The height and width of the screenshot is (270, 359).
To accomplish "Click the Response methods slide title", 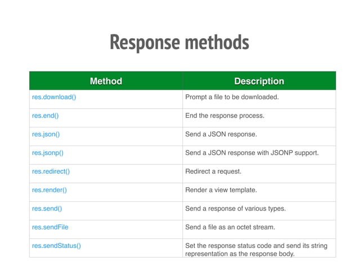I will click(x=179, y=42).
